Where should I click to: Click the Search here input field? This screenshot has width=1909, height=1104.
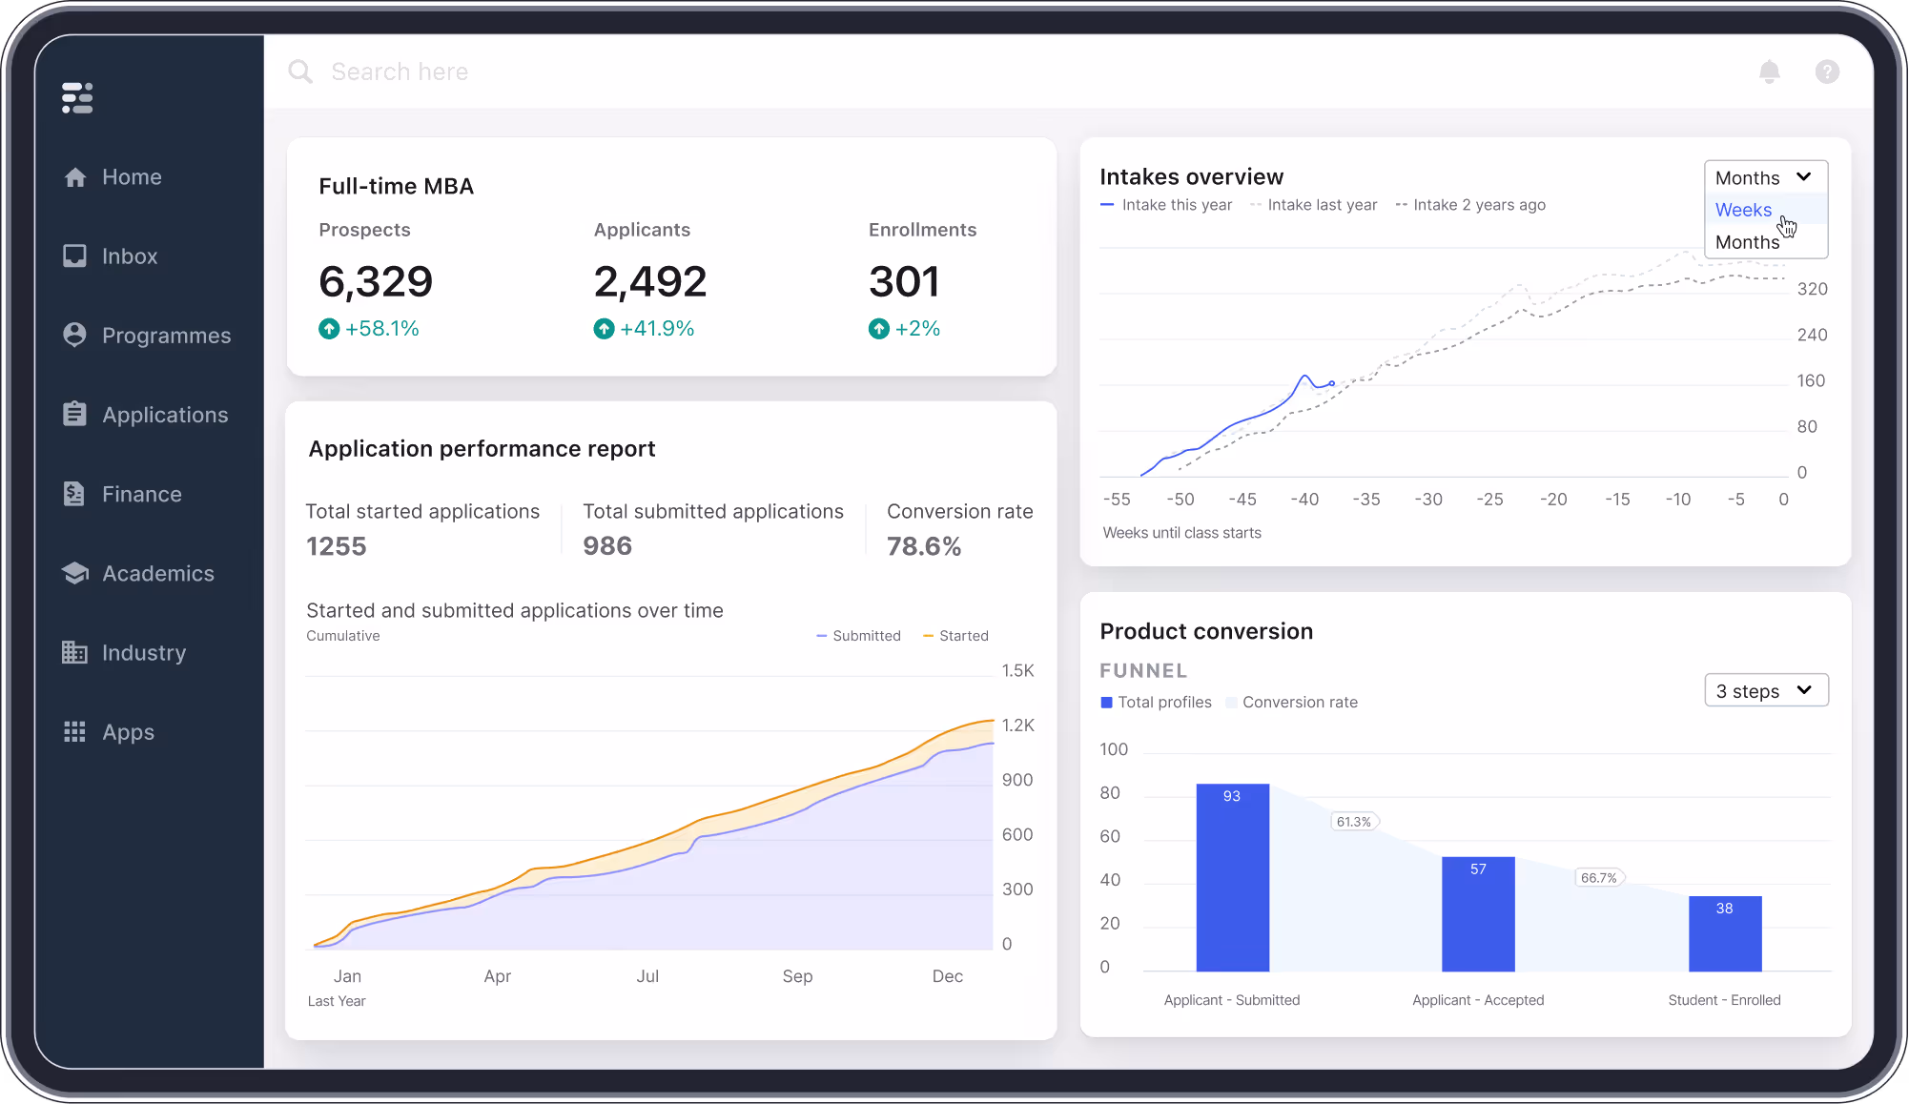tap(400, 71)
